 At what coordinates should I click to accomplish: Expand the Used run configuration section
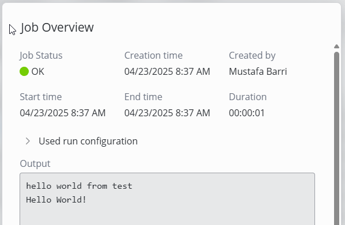tap(28, 141)
